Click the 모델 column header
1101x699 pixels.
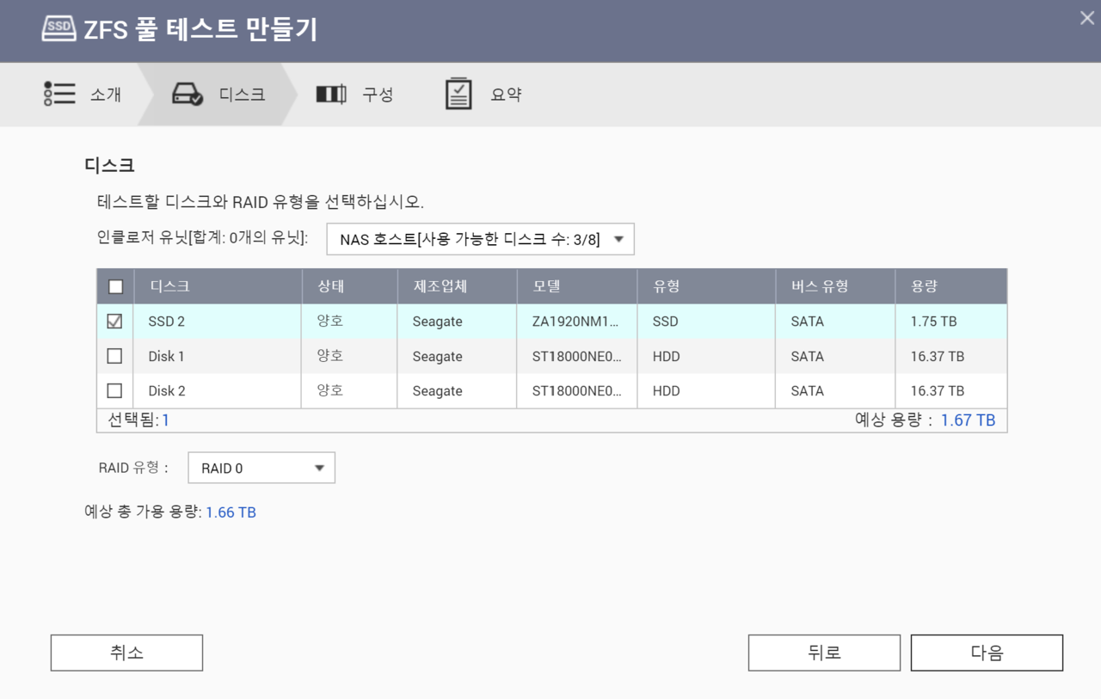pos(547,286)
